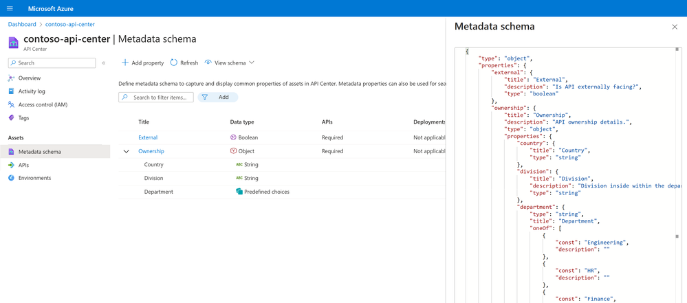The width and height of the screenshot is (687, 303).
Task: Click the Tags icon in sidebar
Action: pyautogui.click(x=12, y=117)
